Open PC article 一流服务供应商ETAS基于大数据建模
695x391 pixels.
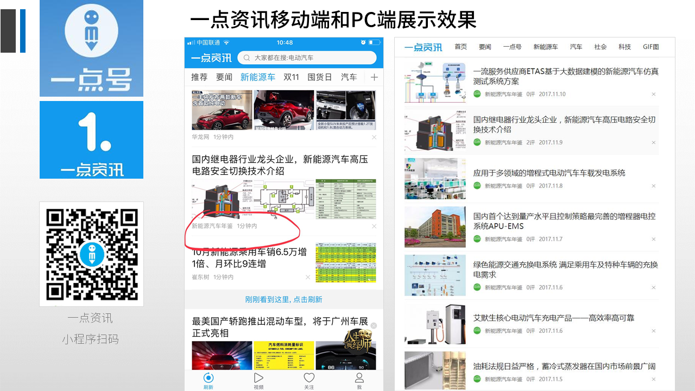[565, 76]
